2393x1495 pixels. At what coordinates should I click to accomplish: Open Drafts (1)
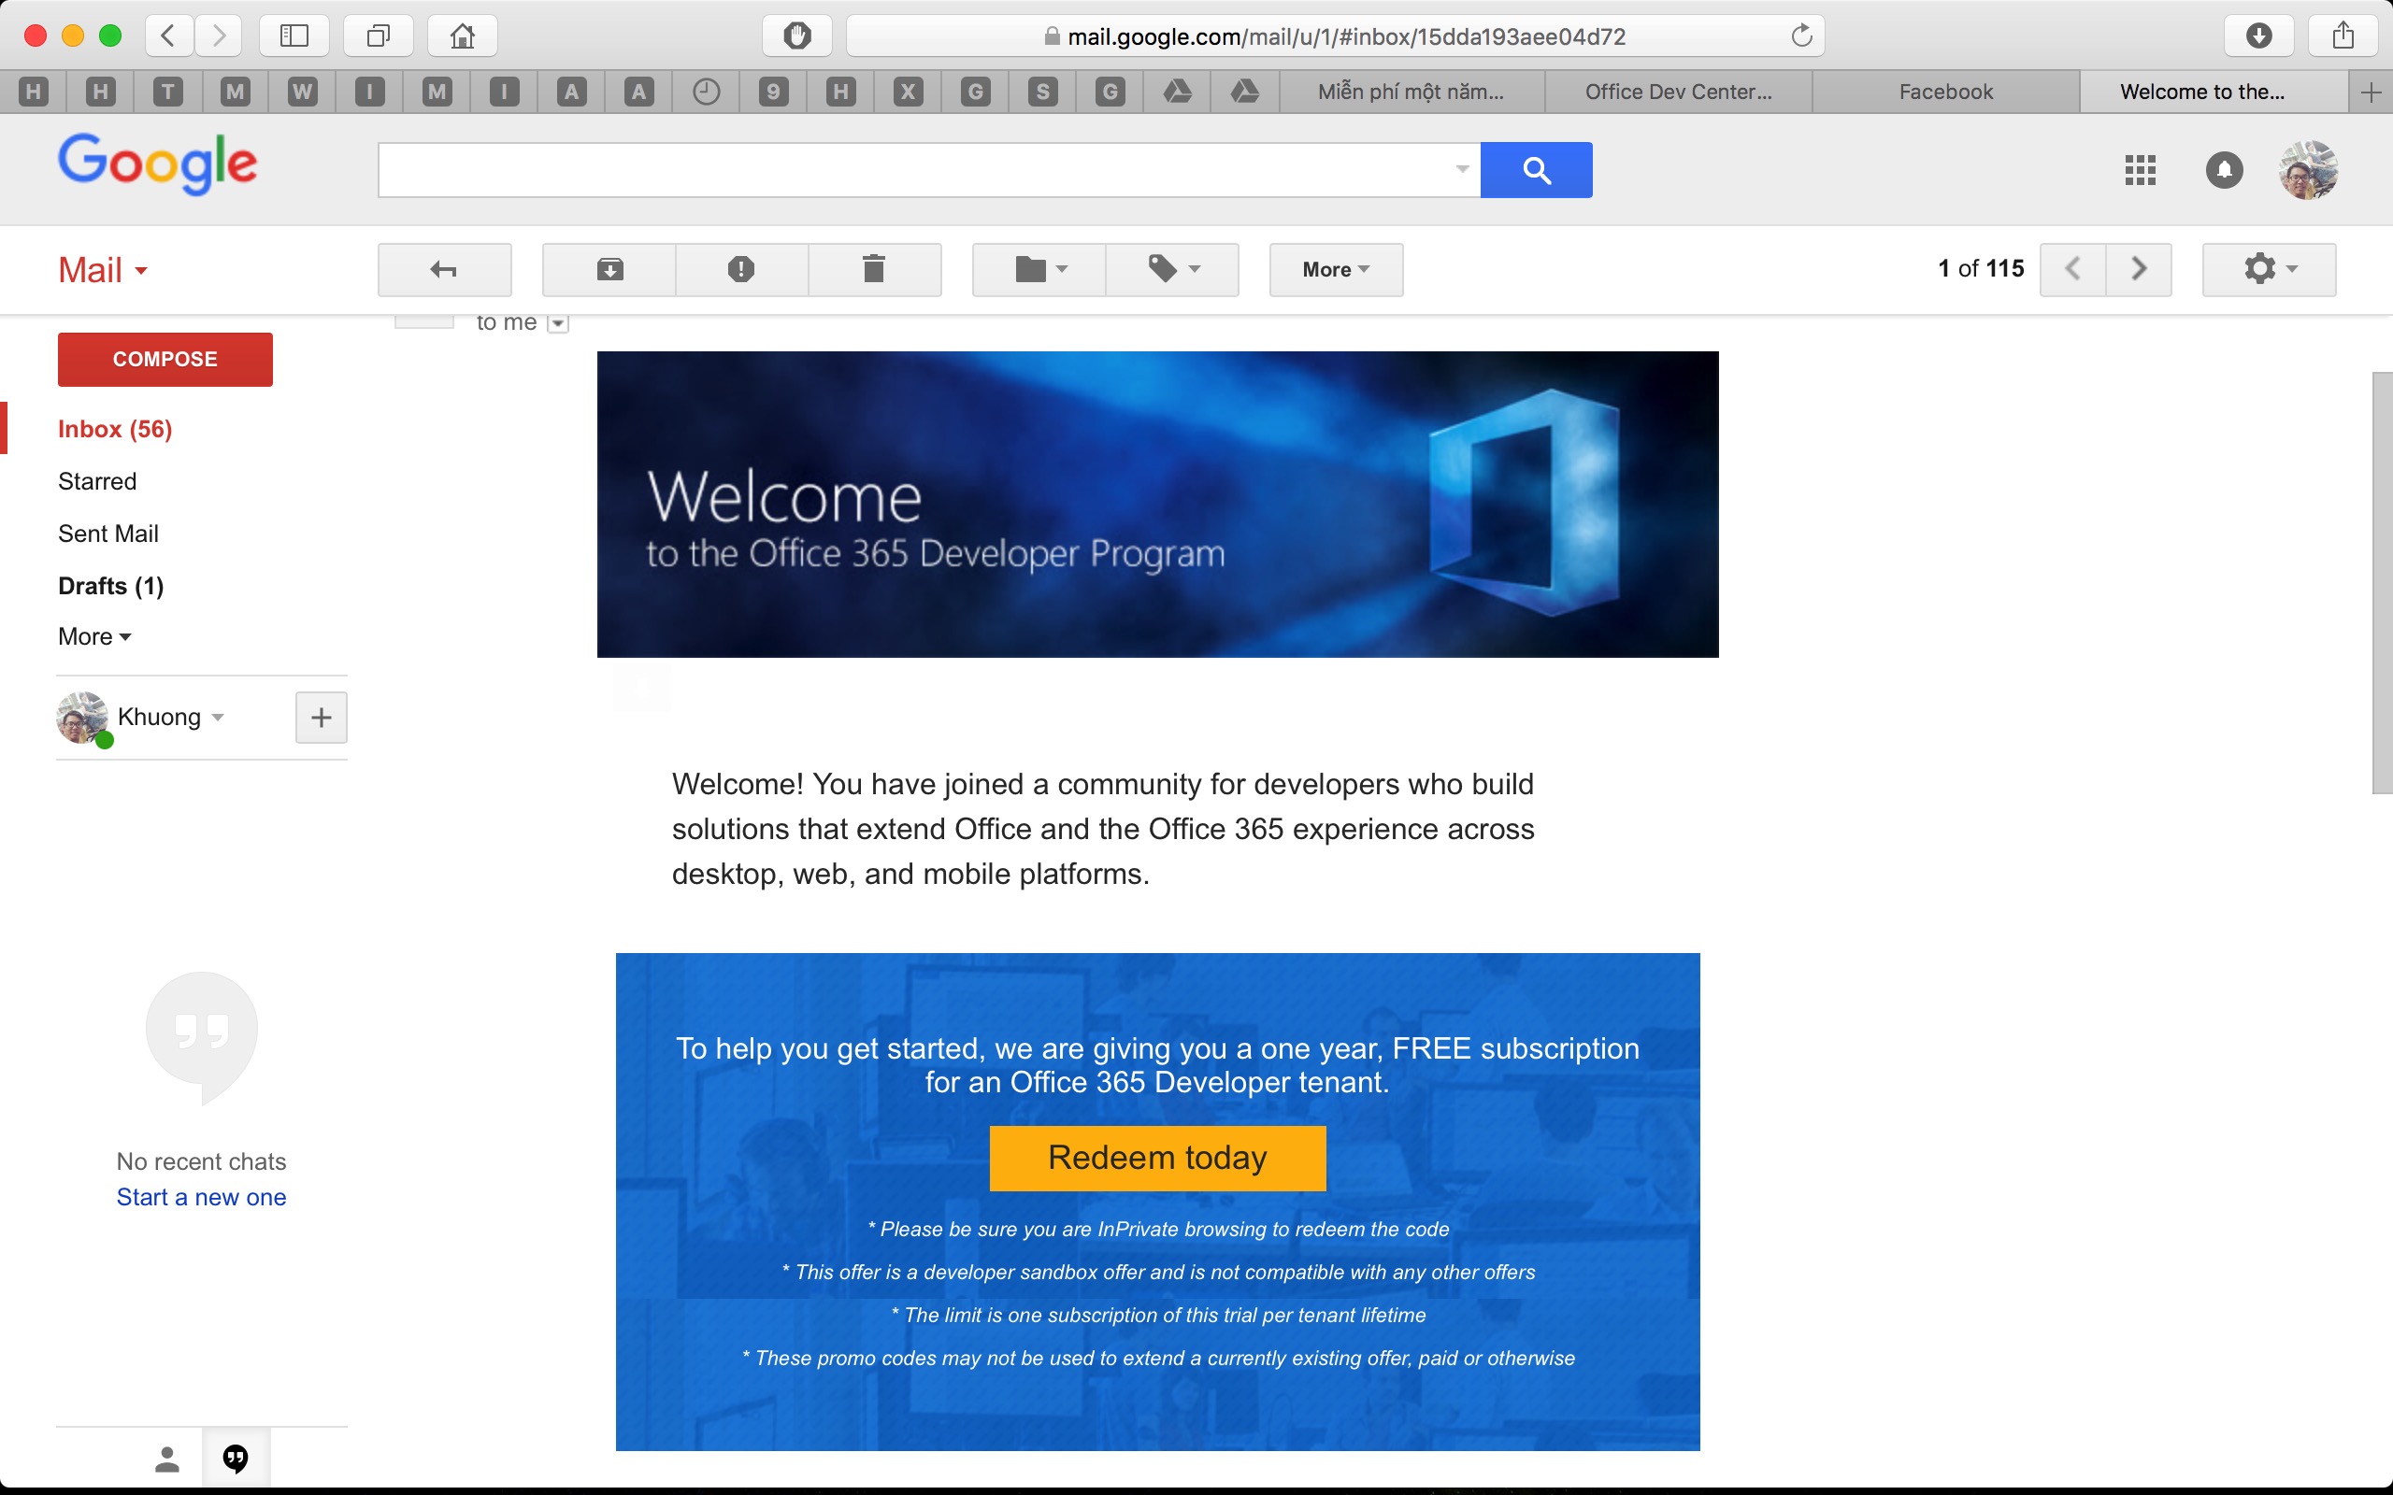pos(110,587)
